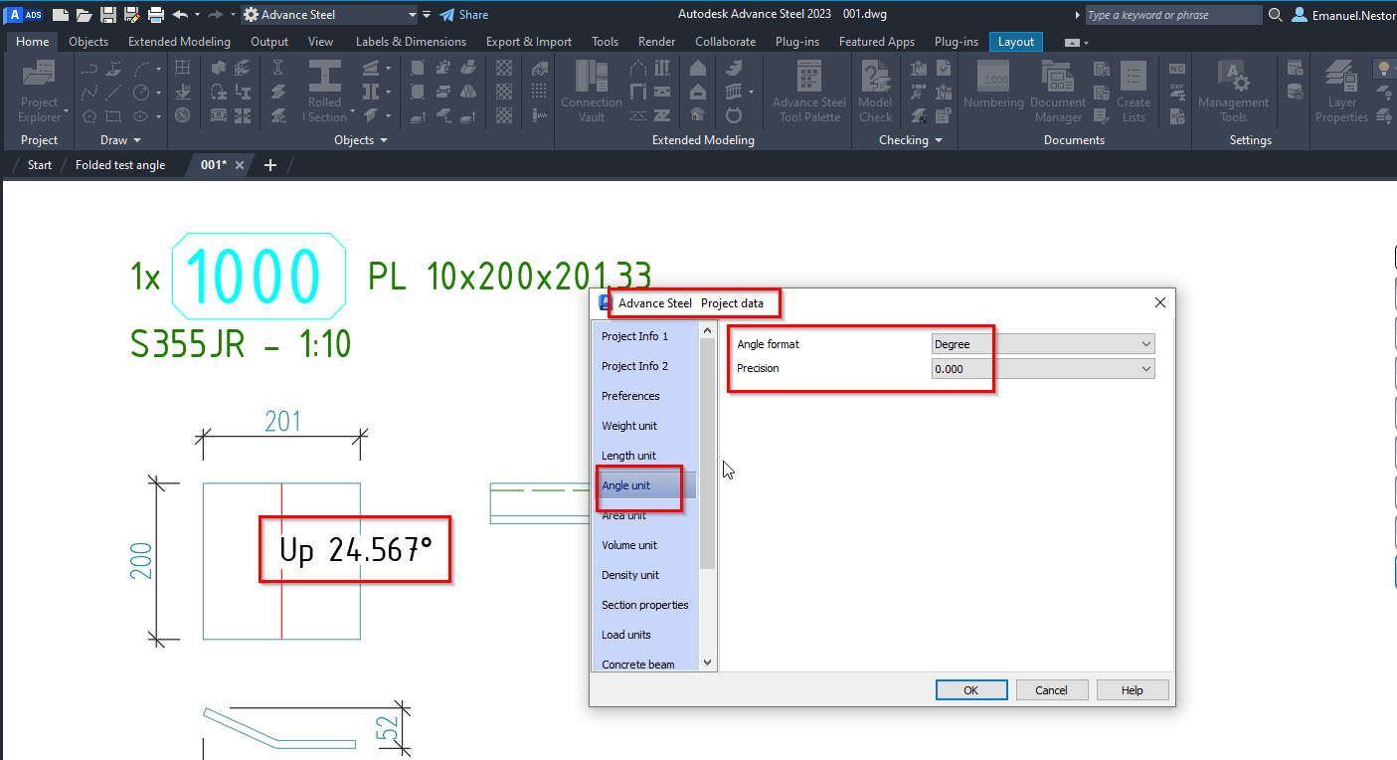
Task: Open the Undo history dropdown arrow
Action: click(197, 15)
